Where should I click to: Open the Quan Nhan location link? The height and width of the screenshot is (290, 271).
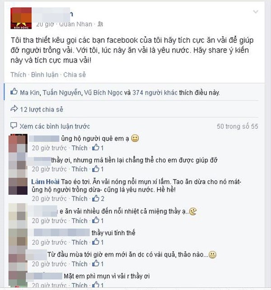tap(75, 24)
